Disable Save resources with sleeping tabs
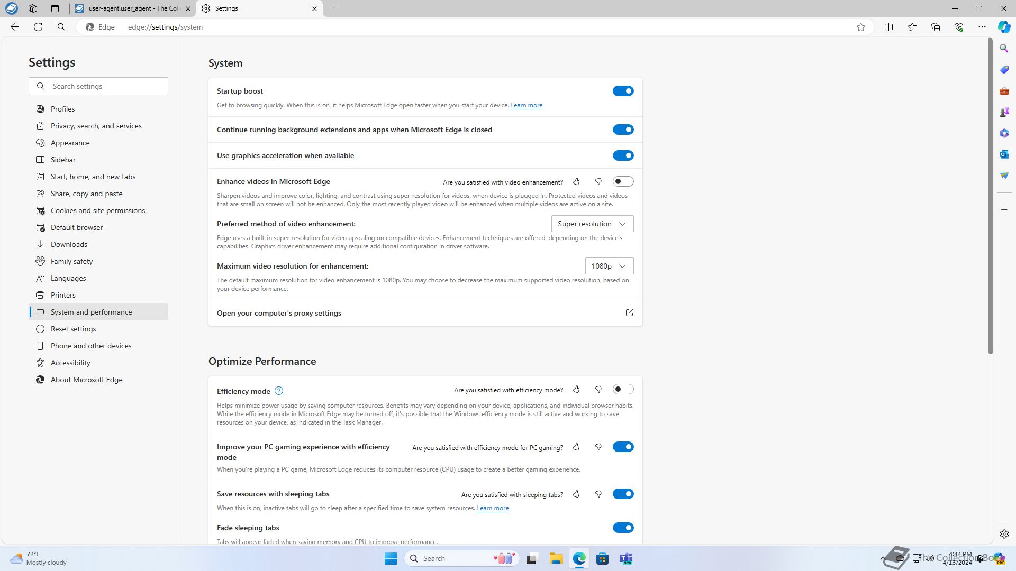The width and height of the screenshot is (1016, 571). [x=623, y=494]
